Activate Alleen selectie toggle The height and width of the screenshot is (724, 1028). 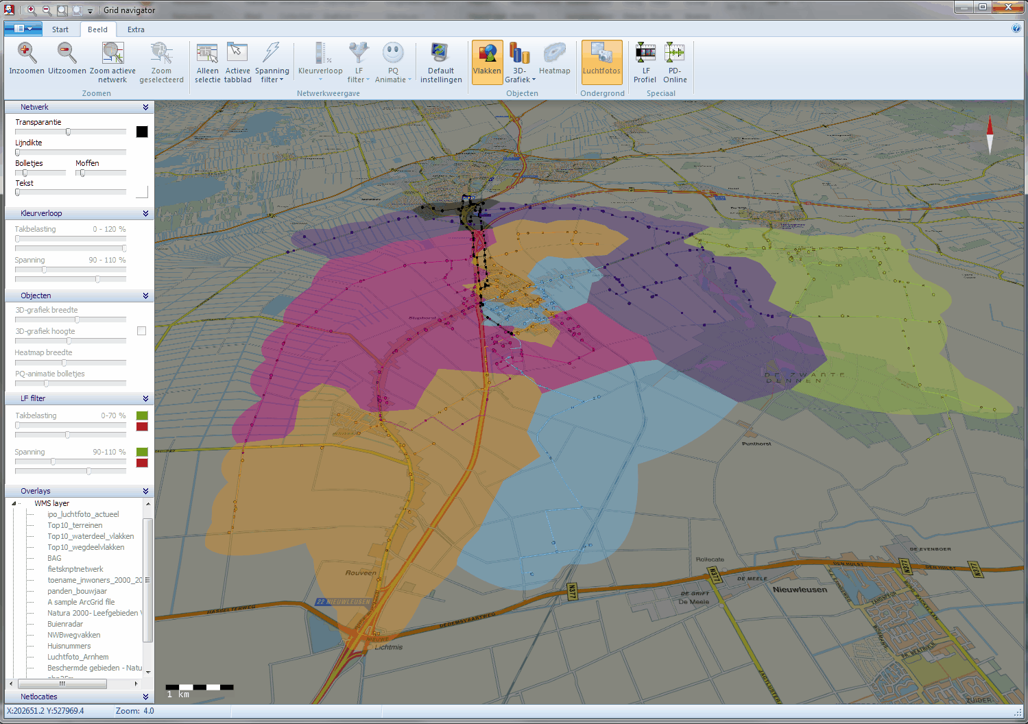[x=207, y=53]
